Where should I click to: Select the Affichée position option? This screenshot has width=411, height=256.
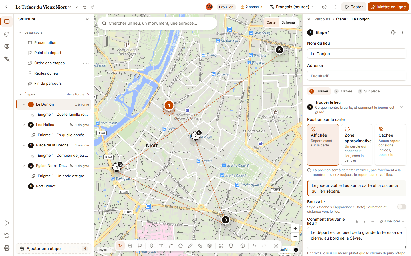click(x=323, y=145)
